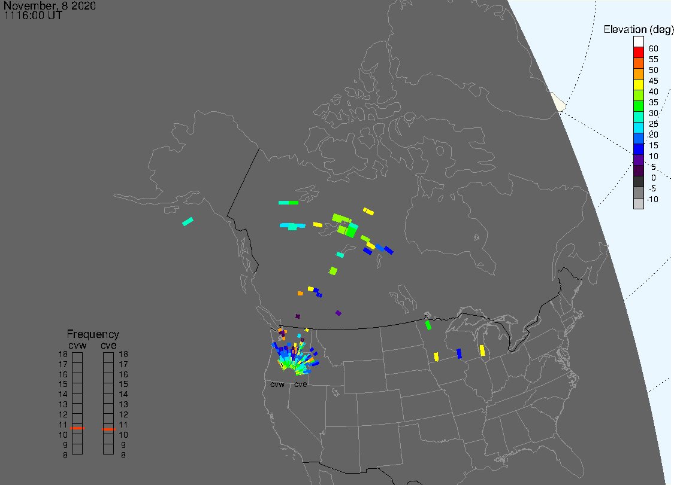Click the date text 'November, 8 2020'
674x485 pixels.
[50, 5]
